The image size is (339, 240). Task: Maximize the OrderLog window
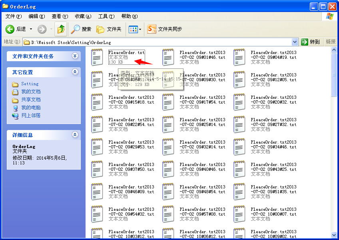[323, 6]
